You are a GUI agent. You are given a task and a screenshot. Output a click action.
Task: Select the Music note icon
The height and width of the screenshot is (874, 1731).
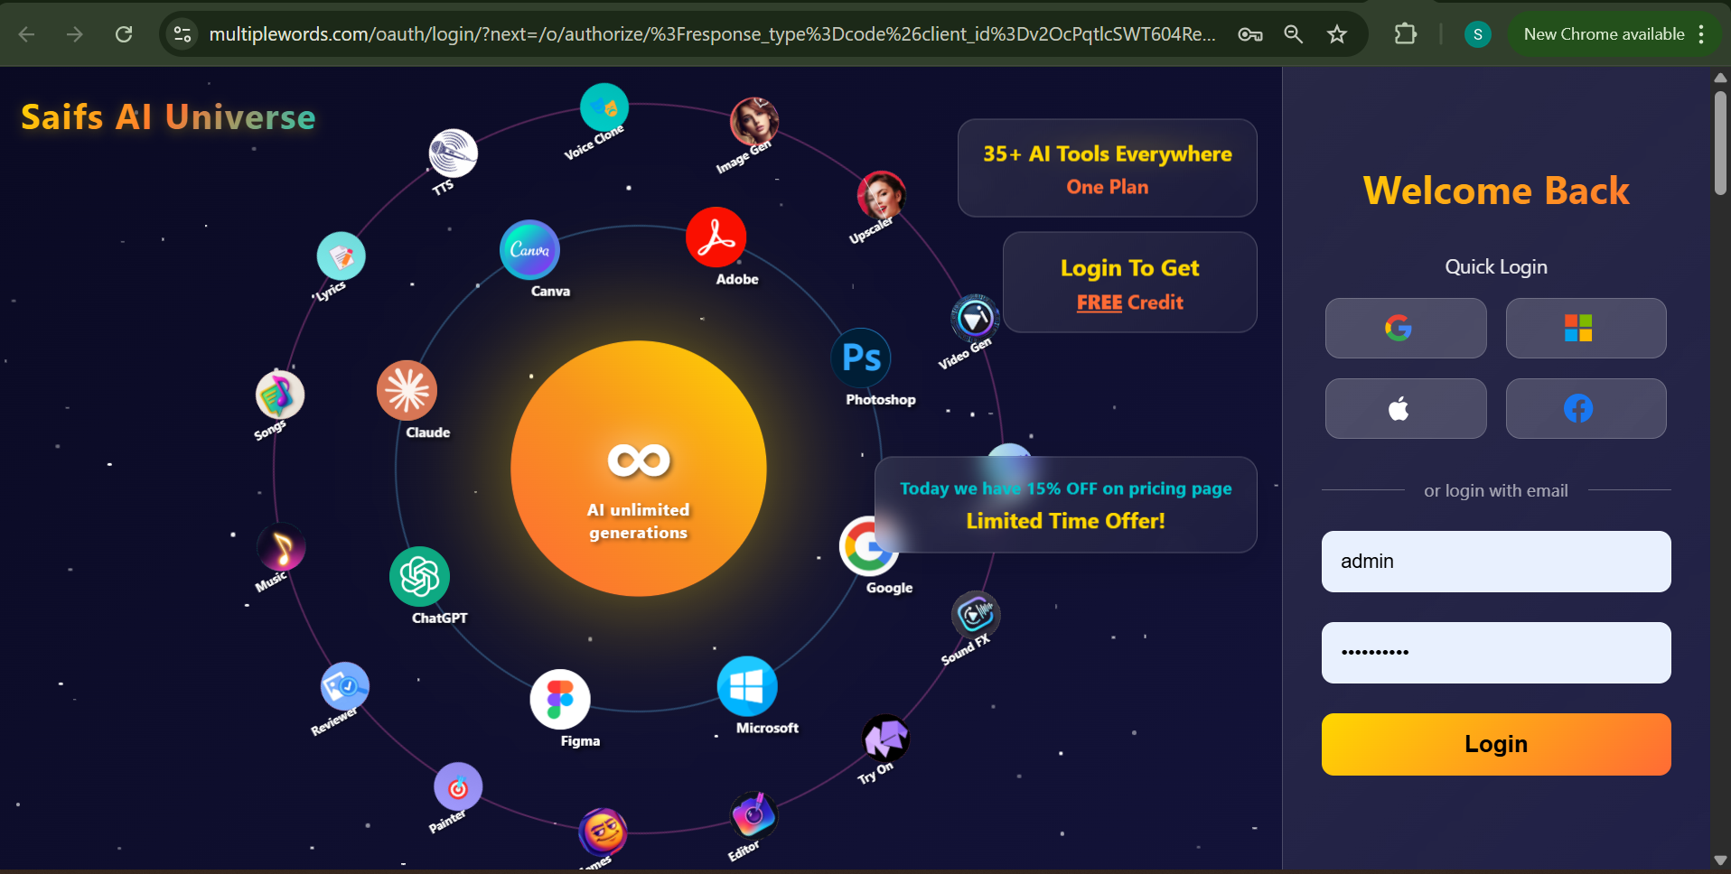coord(281,547)
